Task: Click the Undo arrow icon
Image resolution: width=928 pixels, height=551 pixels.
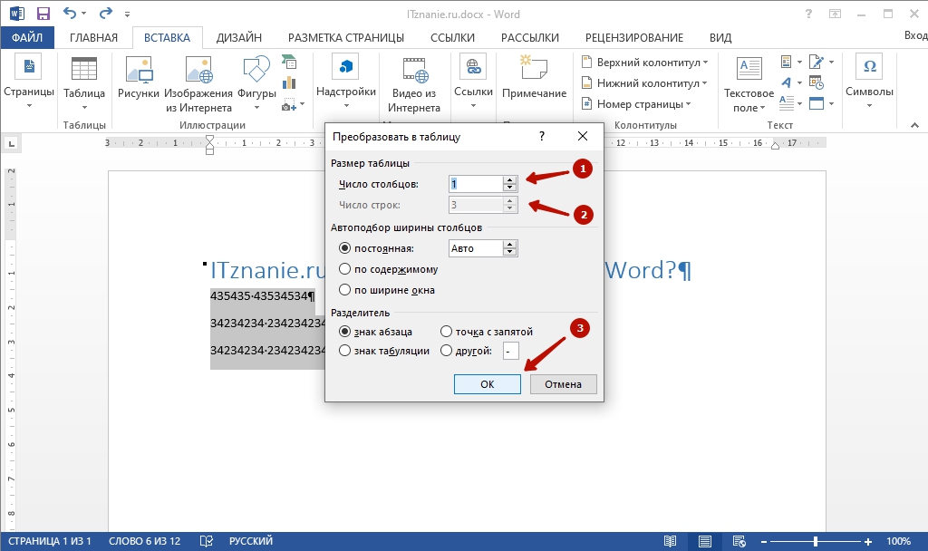Action: [x=70, y=13]
